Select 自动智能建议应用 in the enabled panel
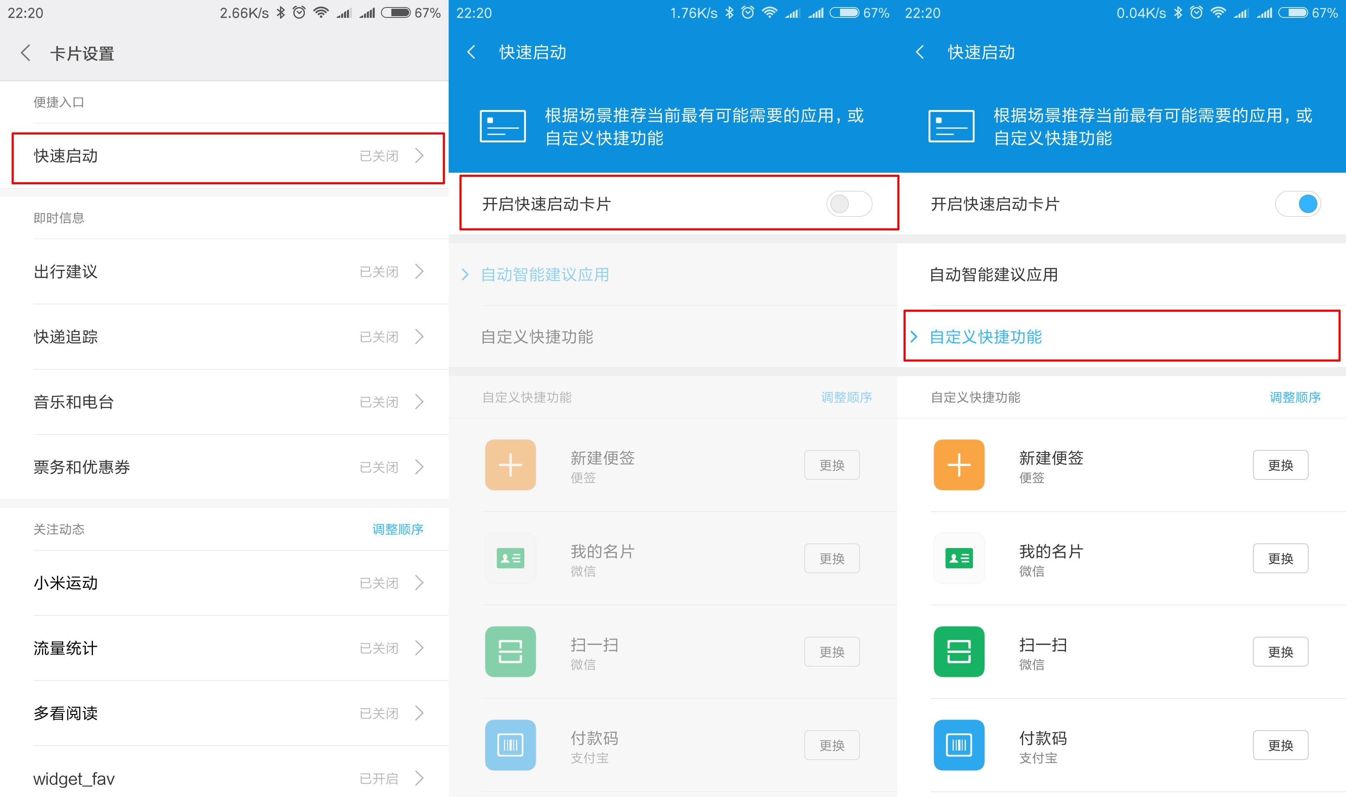The image size is (1346, 797). (x=994, y=274)
